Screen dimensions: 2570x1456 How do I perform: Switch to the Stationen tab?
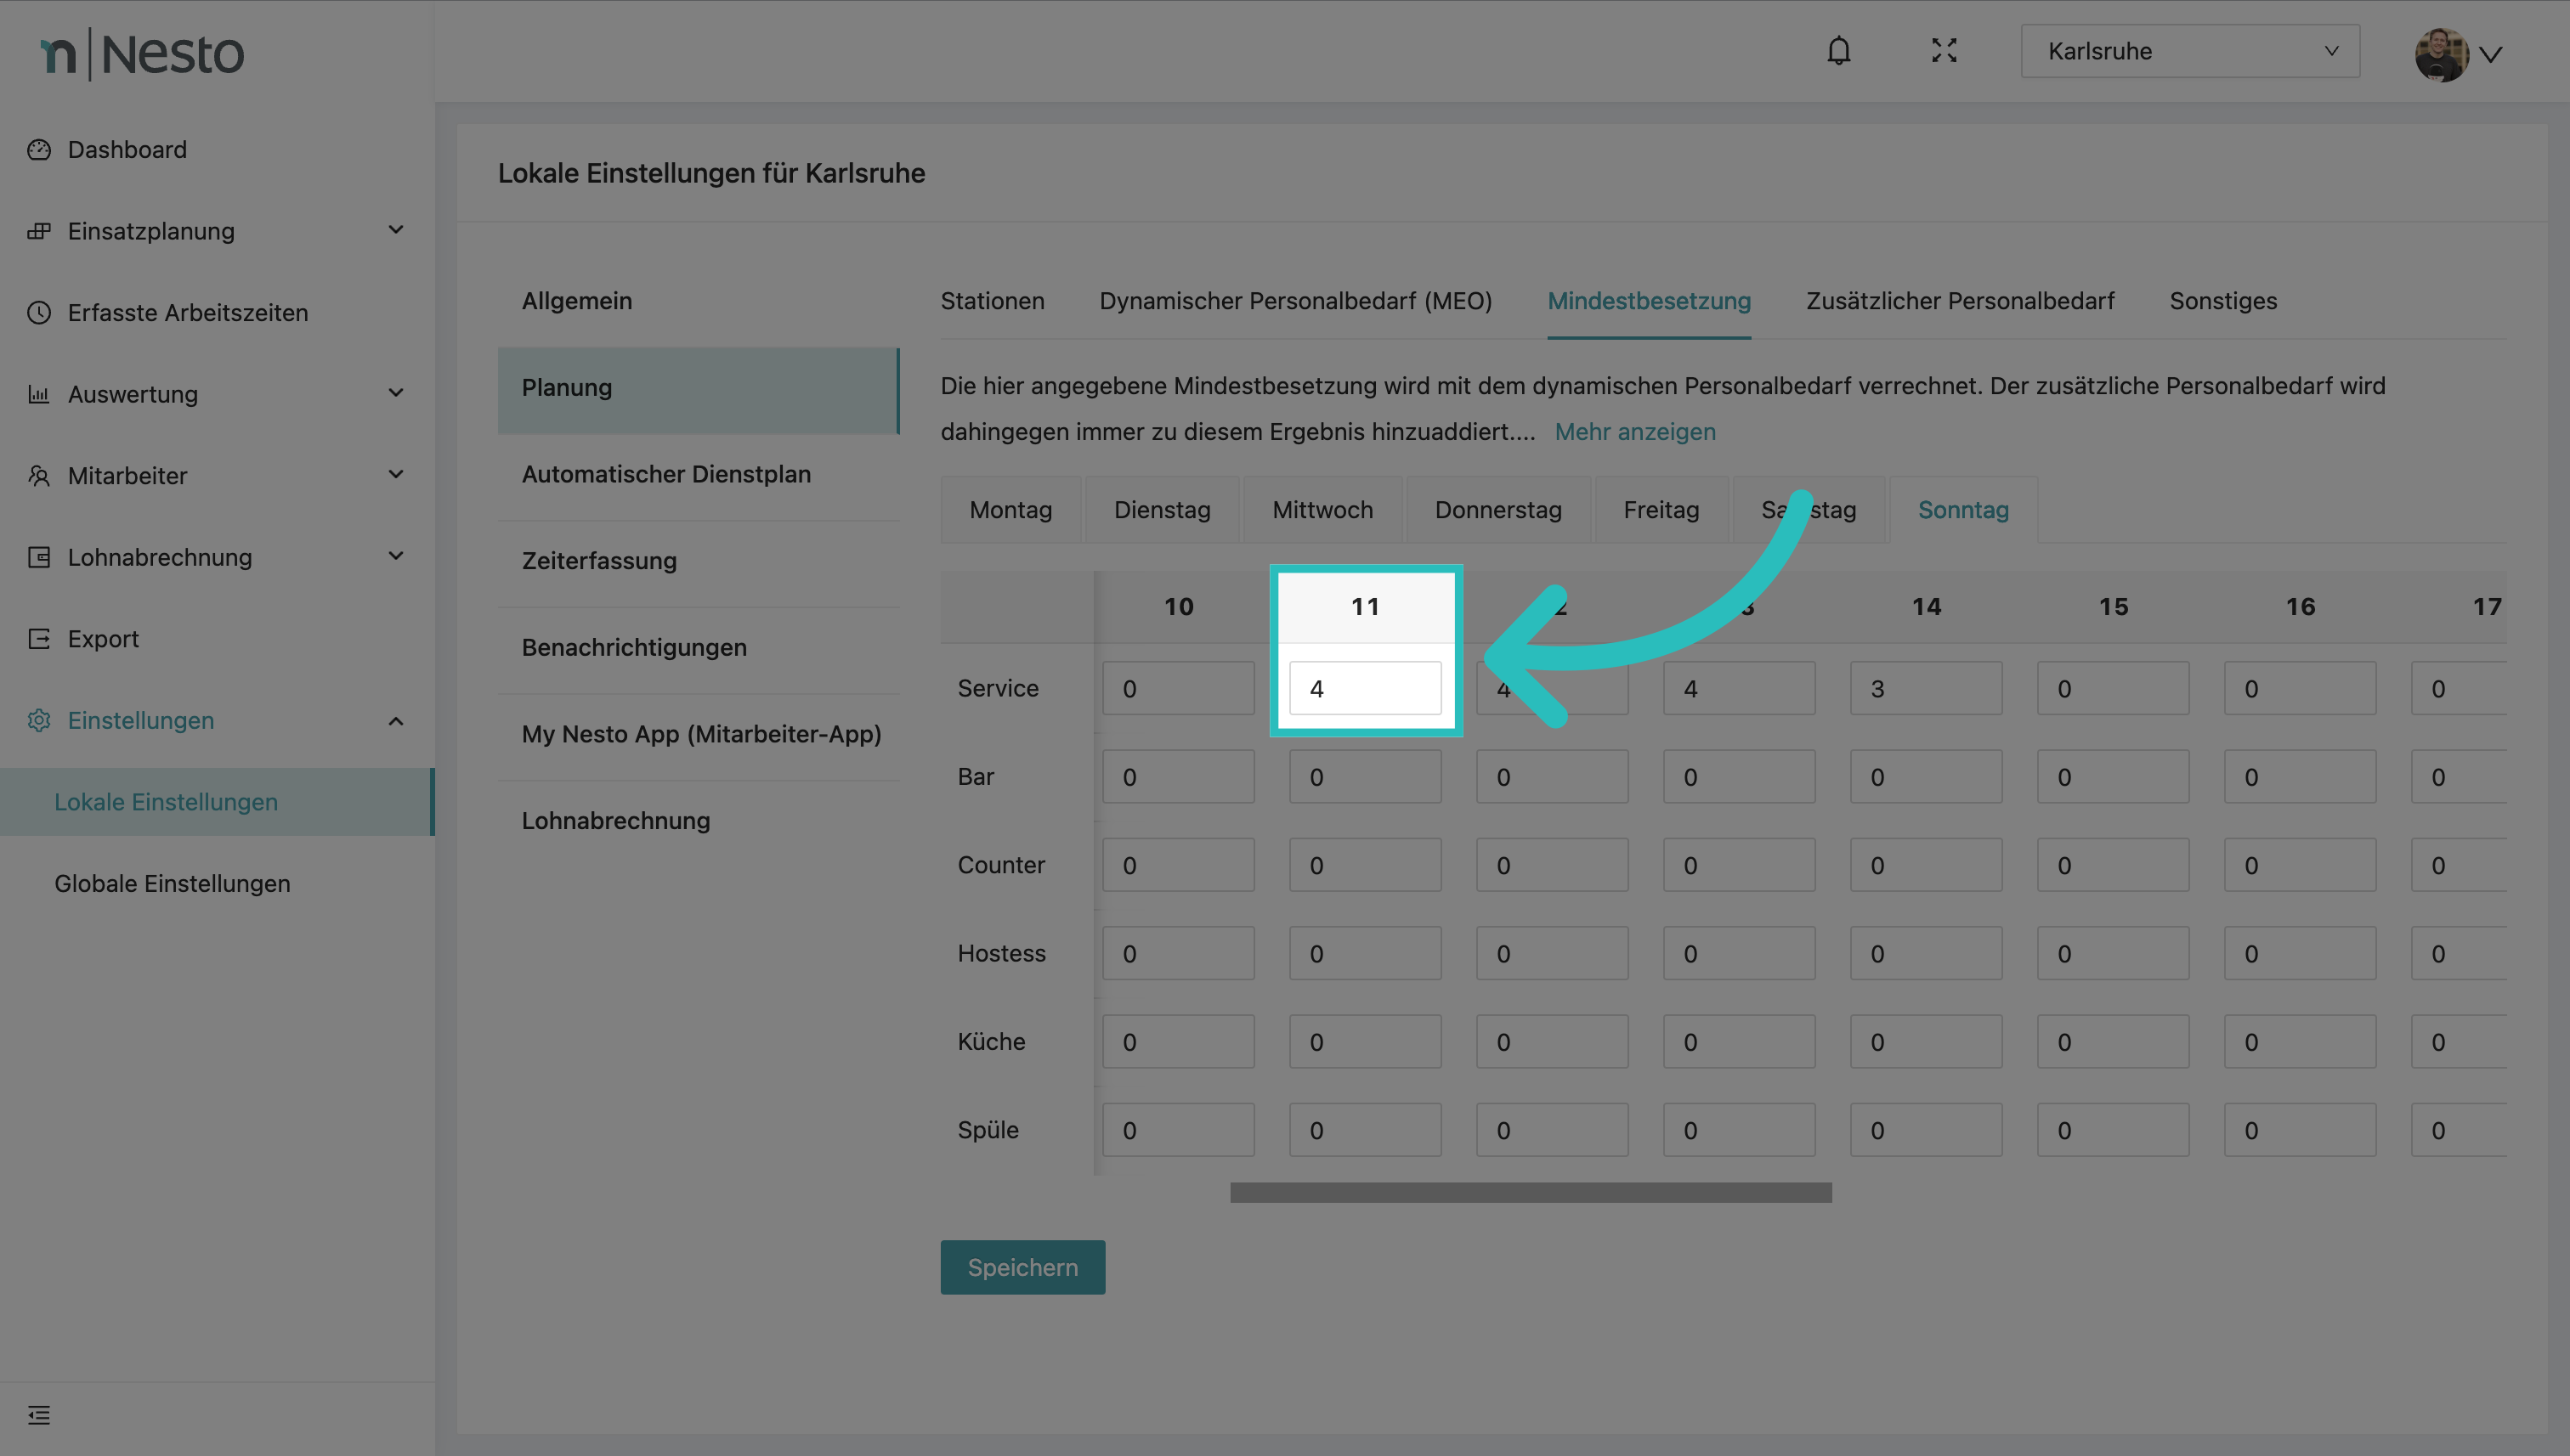992,301
